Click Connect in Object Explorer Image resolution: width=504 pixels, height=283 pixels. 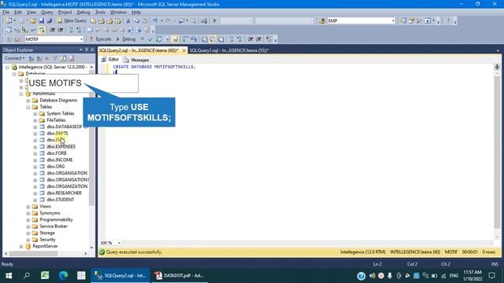pos(14,58)
